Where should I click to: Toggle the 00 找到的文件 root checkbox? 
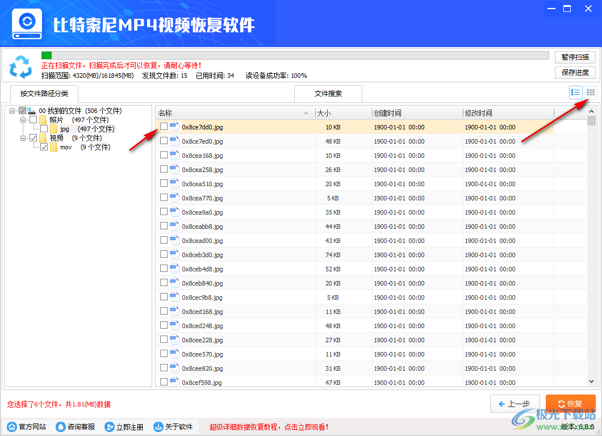(x=23, y=111)
